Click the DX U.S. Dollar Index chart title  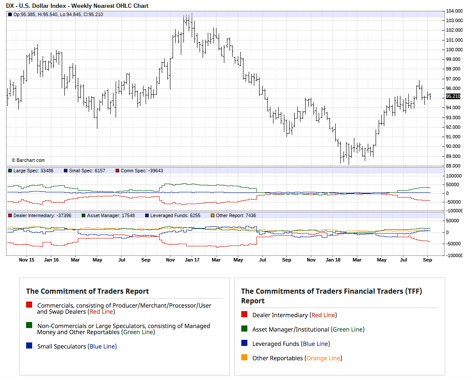coord(77,6)
